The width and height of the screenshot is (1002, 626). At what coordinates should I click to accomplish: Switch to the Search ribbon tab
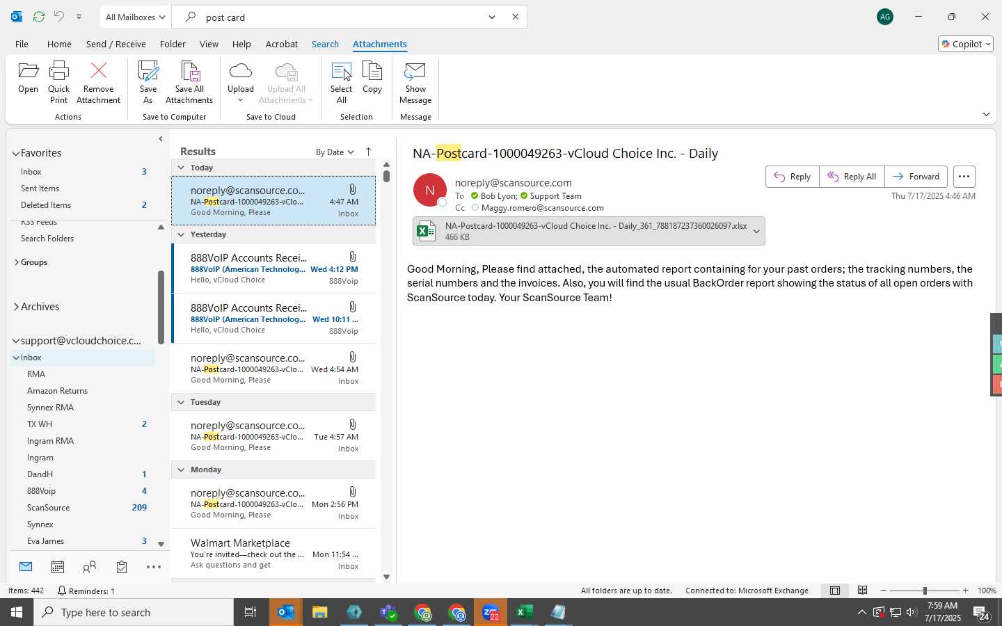pos(325,44)
